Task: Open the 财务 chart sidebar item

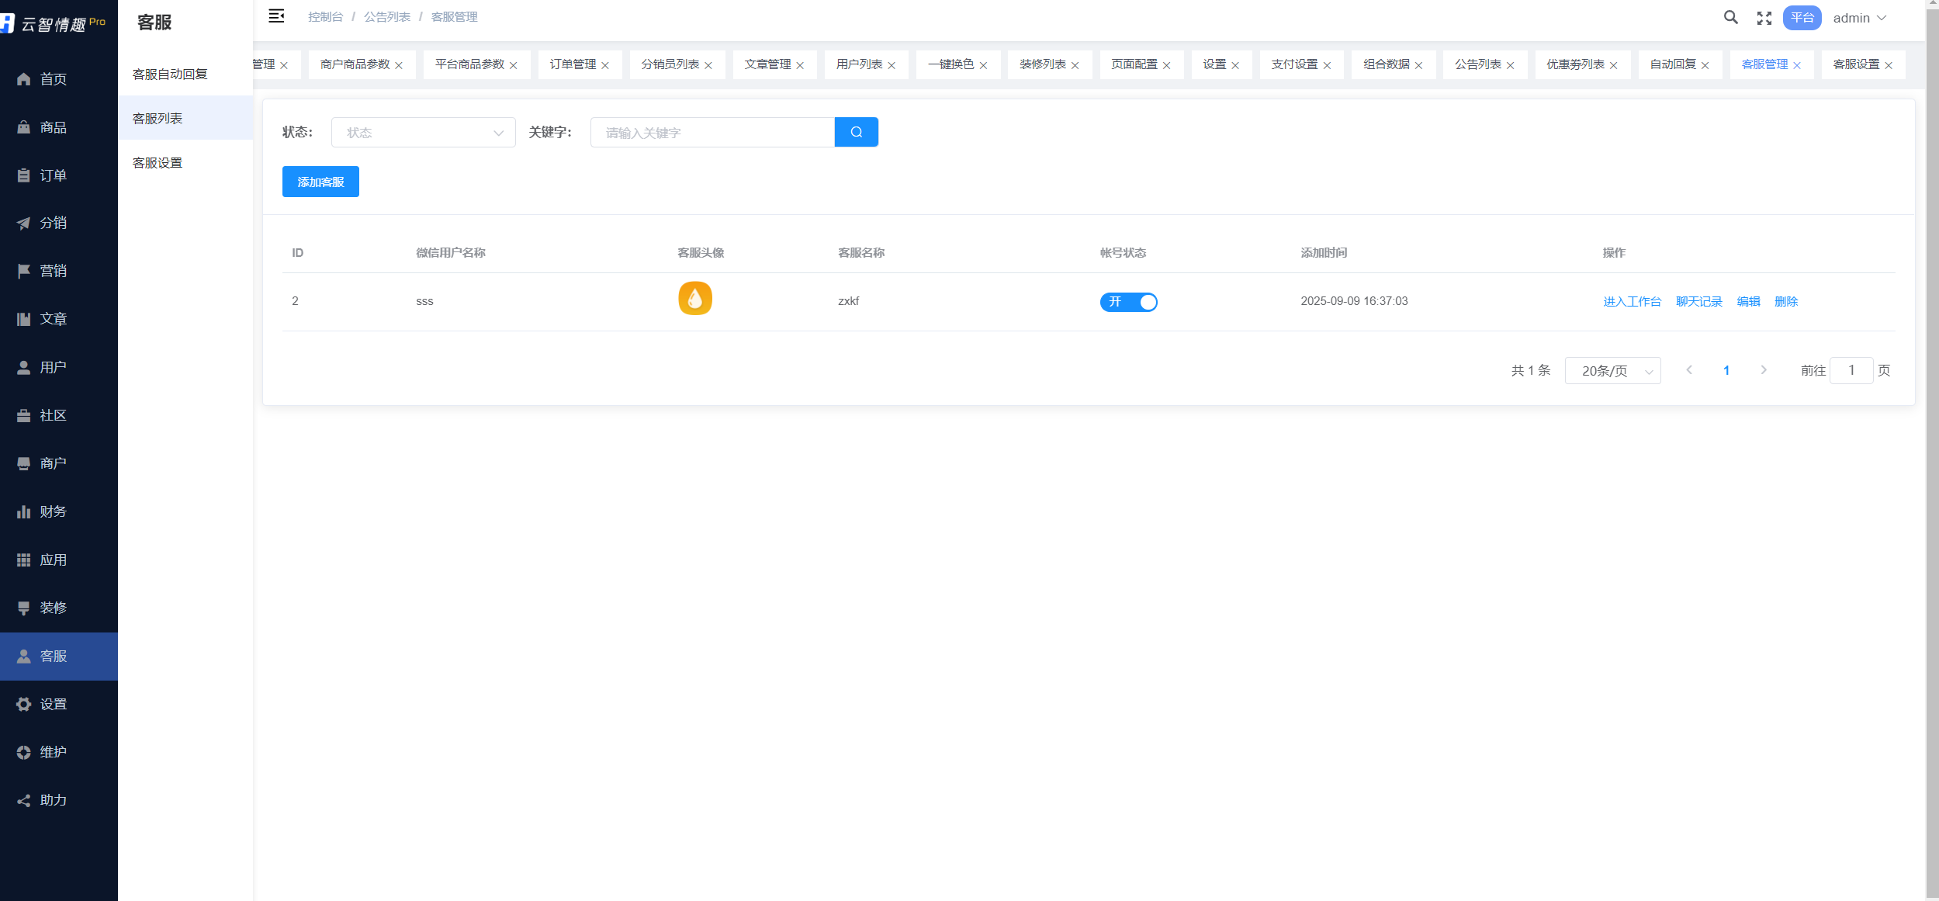Action: pyautogui.click(x=53, y=511)
